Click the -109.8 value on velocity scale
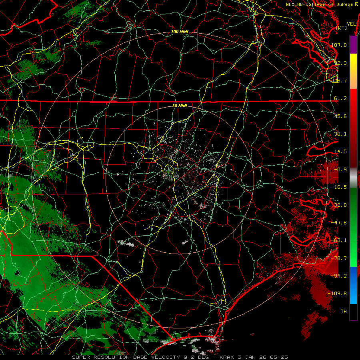This screenshot has height=360, width=360. (x=338, y=294)
